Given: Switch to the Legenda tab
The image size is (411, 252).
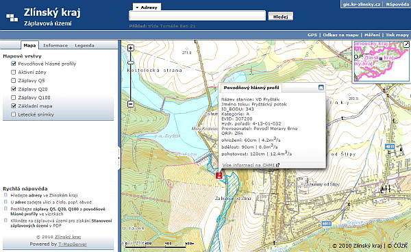Looking at the screenshot, I should (x=84, y=45).
